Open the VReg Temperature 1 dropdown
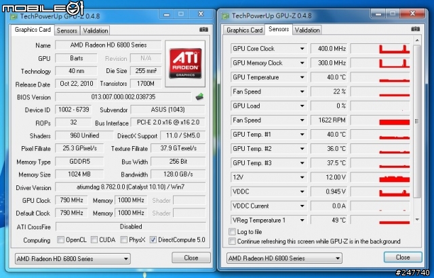Image resolution: width=434 pixels, height=278 pixels. point(302,220)
